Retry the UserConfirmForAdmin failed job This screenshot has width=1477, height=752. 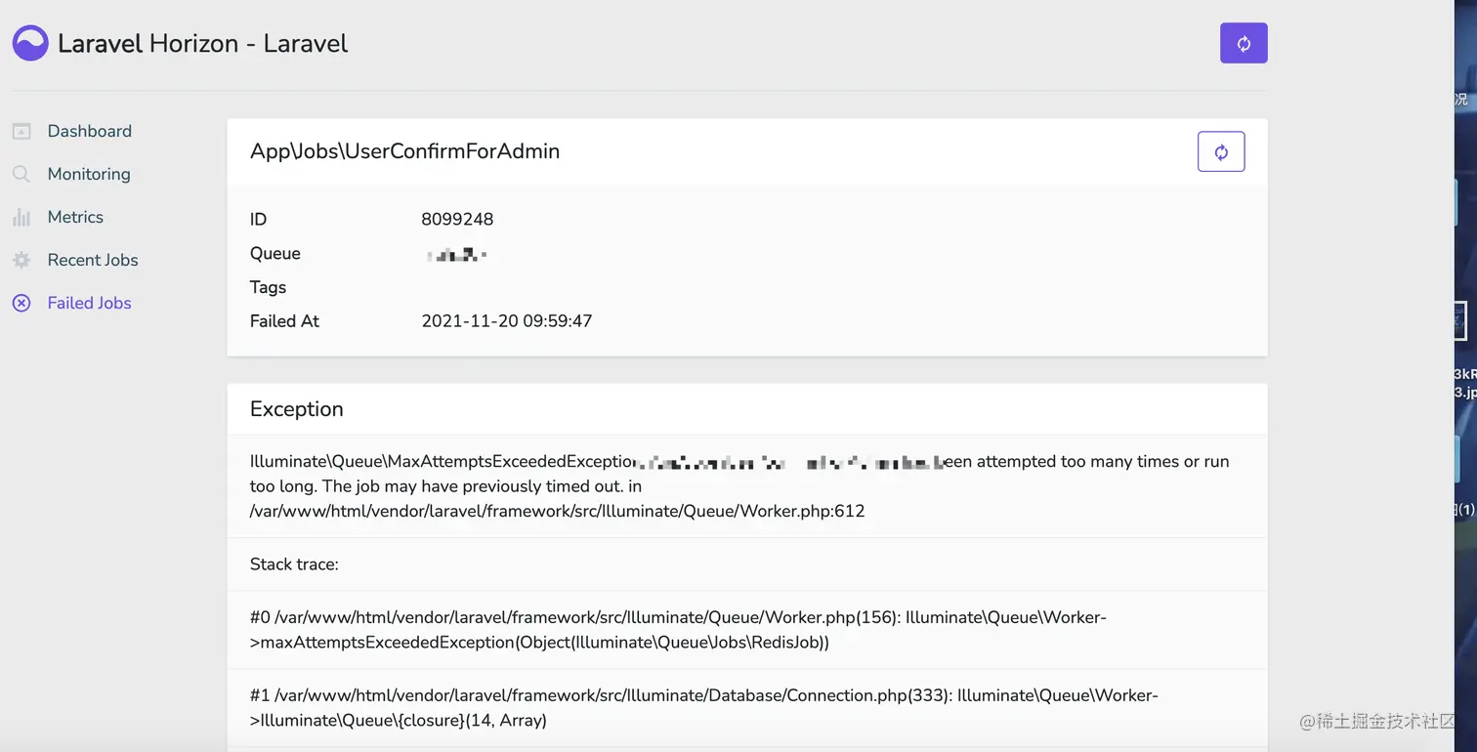(x=1221, y=151)
